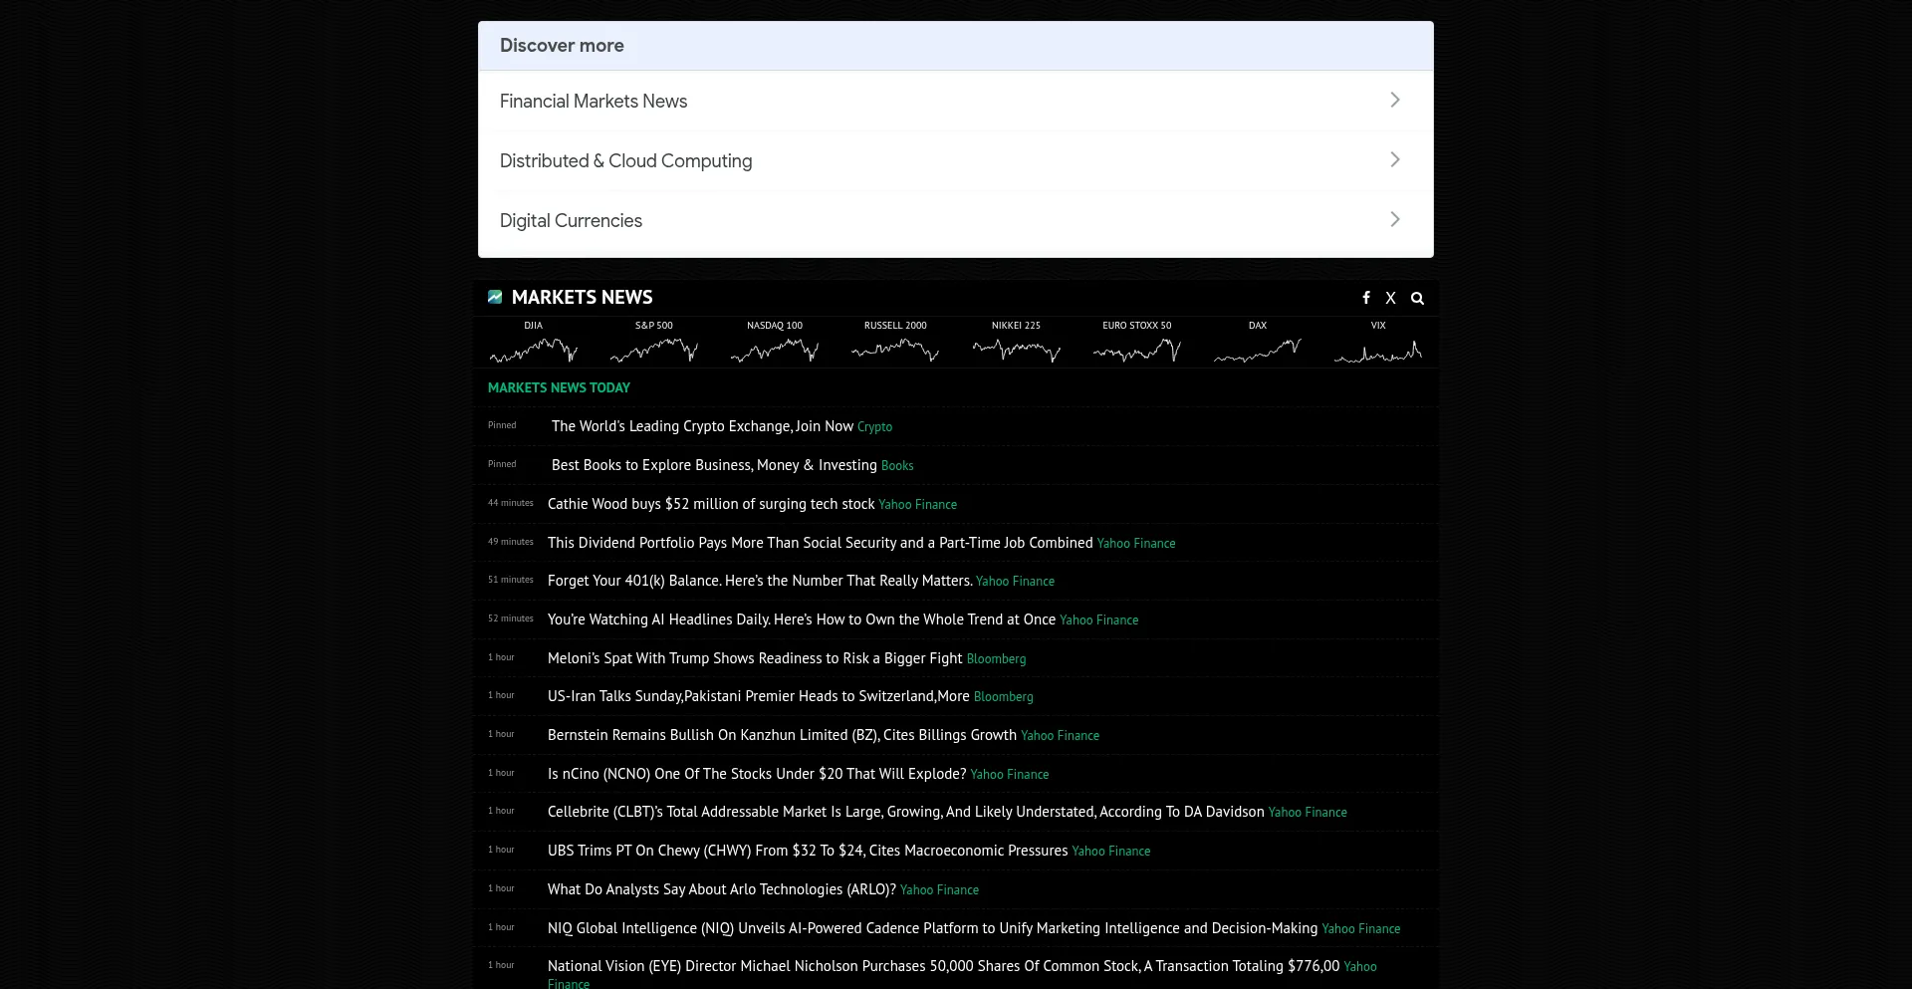The width and height of the screenshot is (1912, 989).
Task: Click the '44 minutes' timestamp
Action: click(x=511, y=503)
